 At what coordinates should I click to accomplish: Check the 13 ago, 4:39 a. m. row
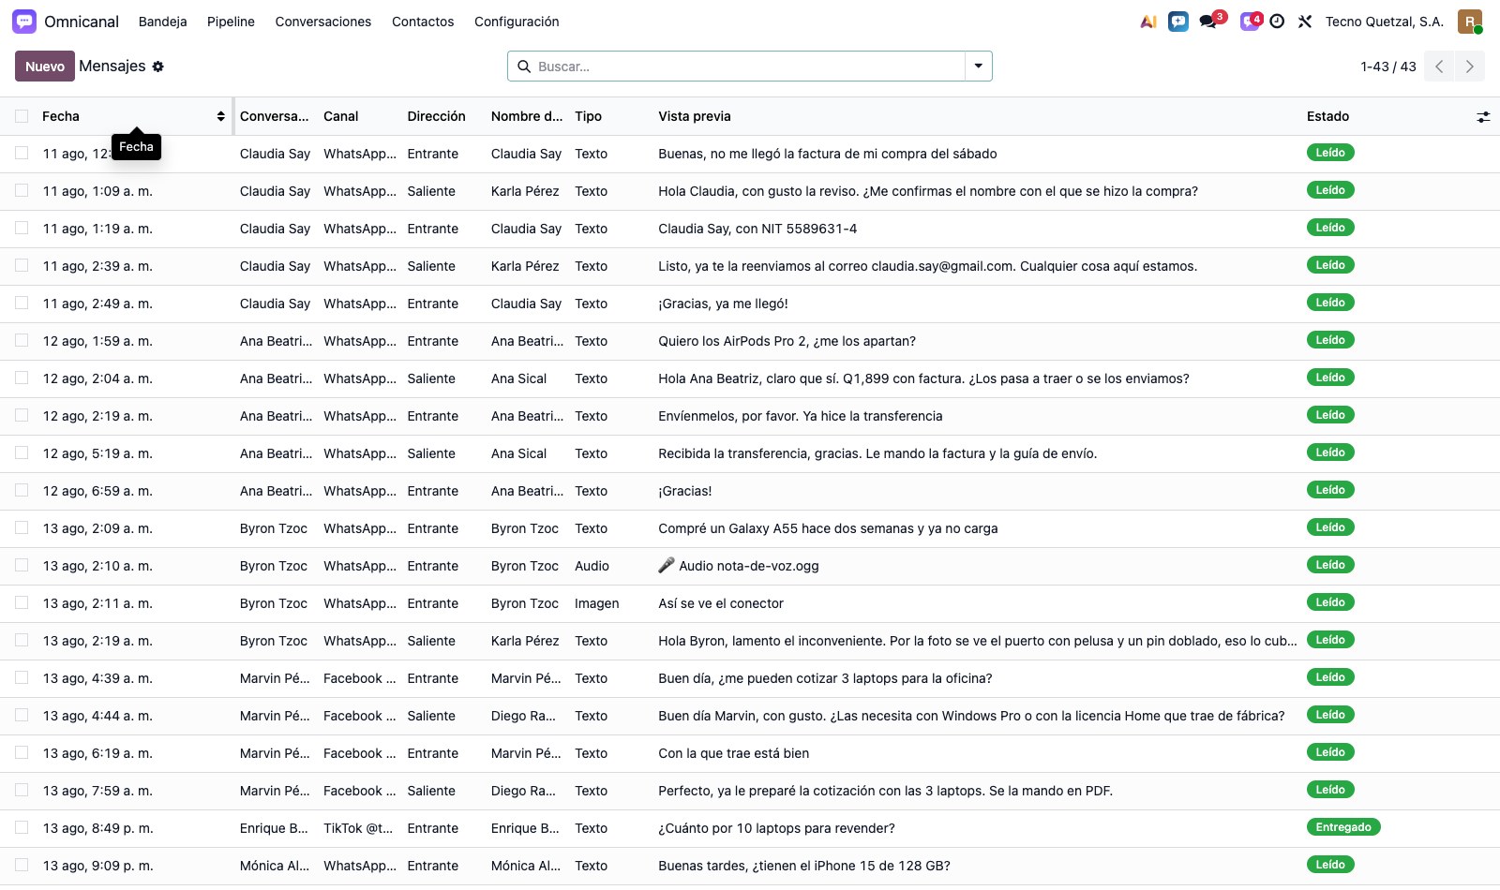[22, 678]
